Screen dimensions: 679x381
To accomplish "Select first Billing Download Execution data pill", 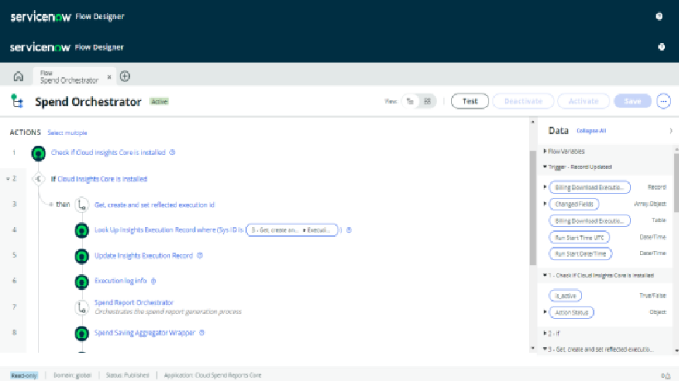I will 589,187.
